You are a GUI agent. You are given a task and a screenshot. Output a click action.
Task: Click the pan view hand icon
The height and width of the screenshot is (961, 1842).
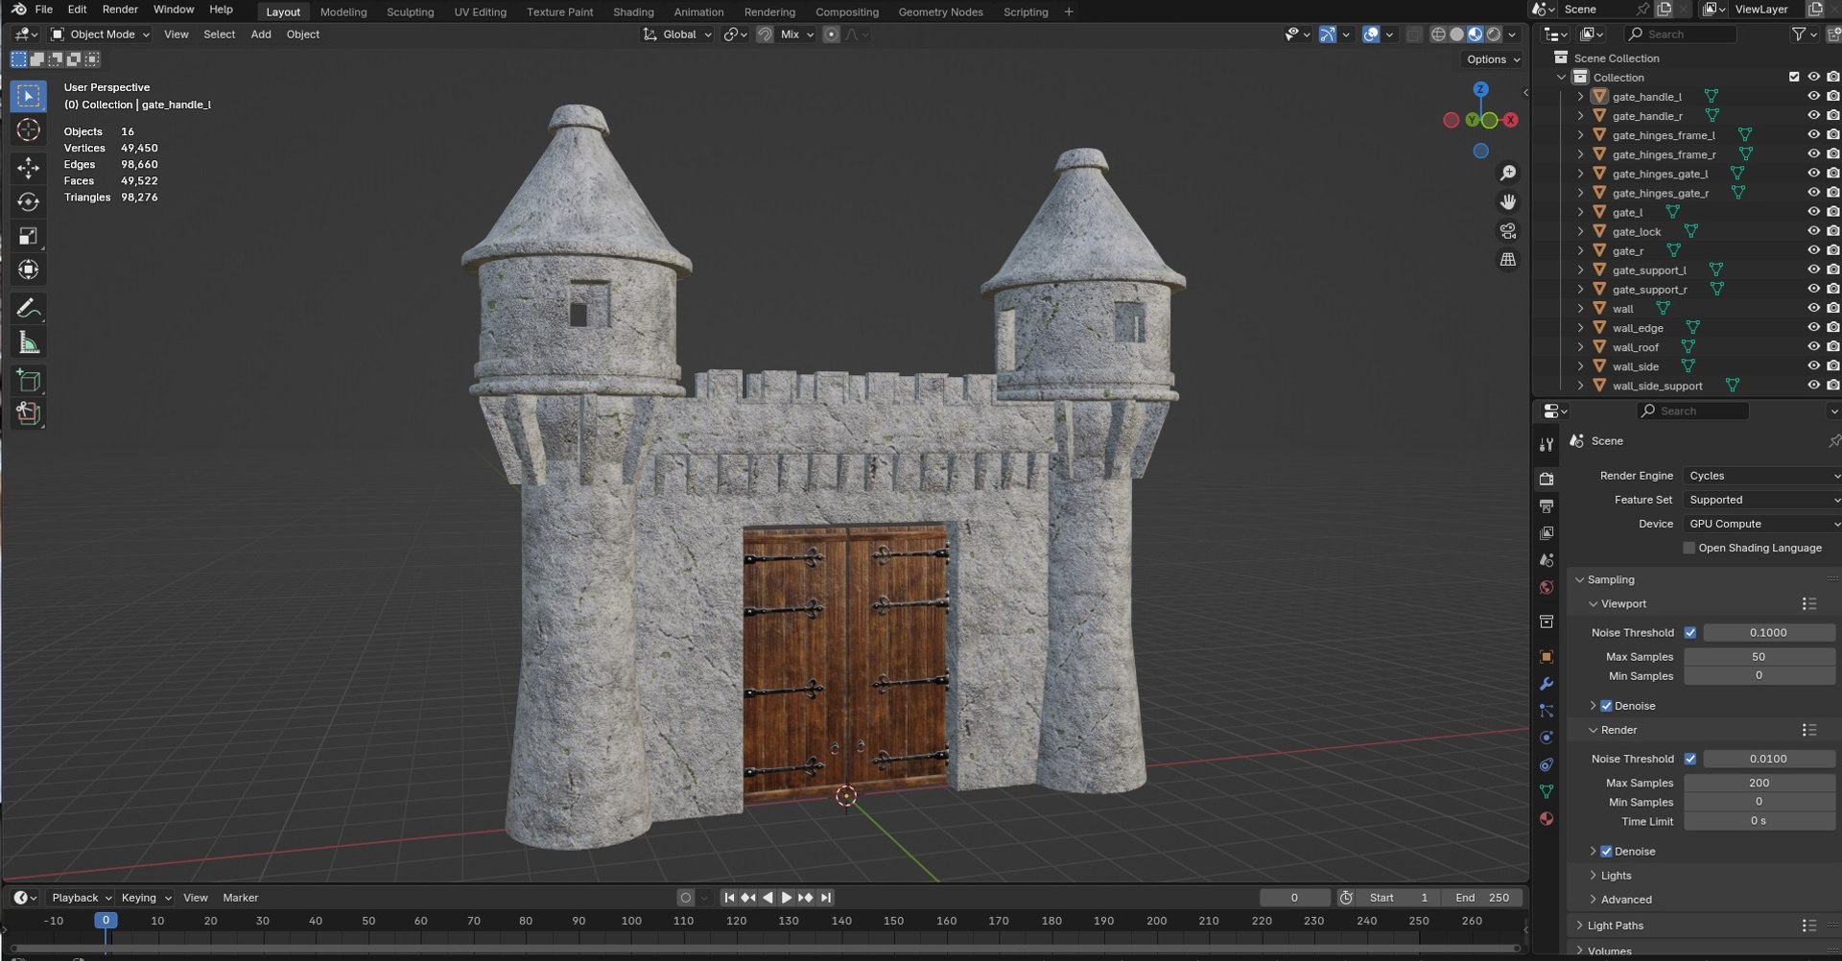click(1508, 201)
